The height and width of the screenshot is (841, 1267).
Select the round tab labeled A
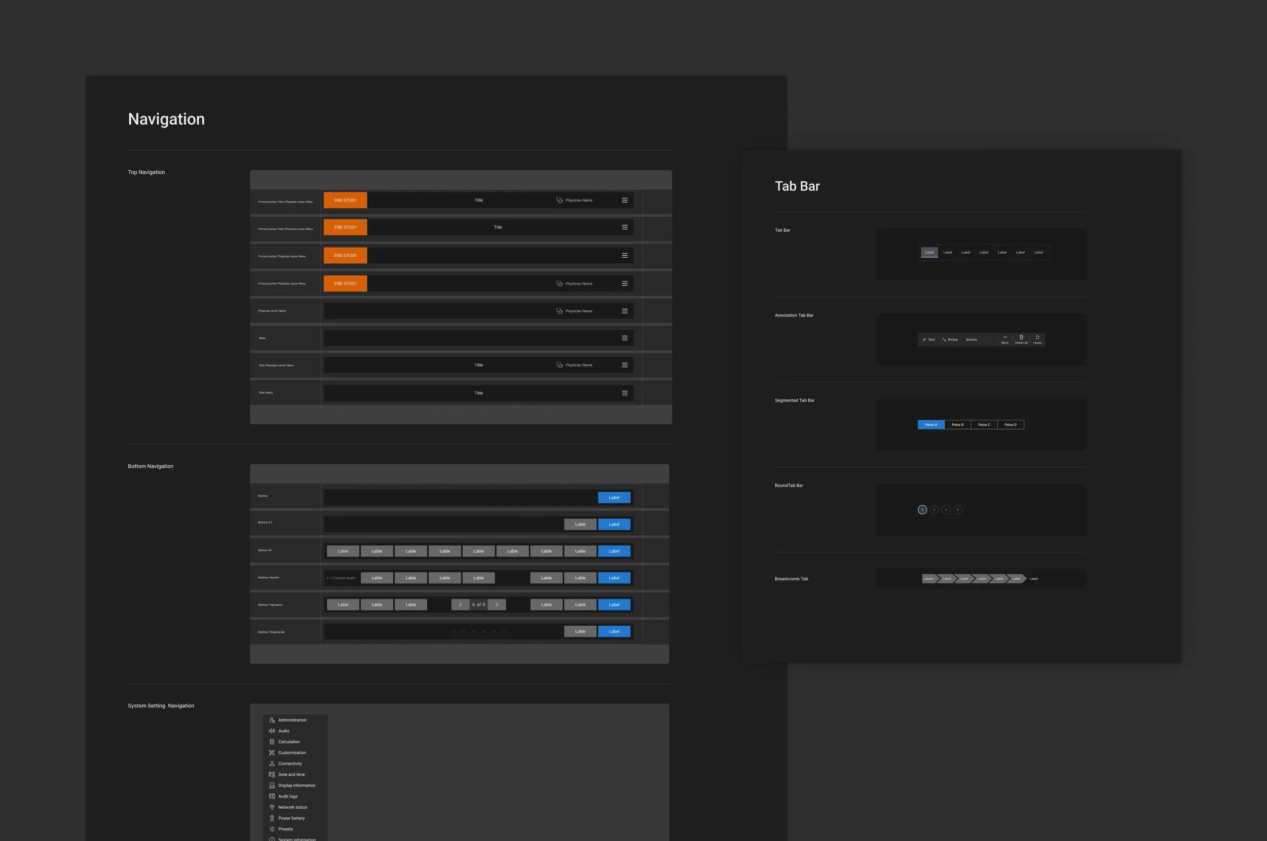(922, 509)
